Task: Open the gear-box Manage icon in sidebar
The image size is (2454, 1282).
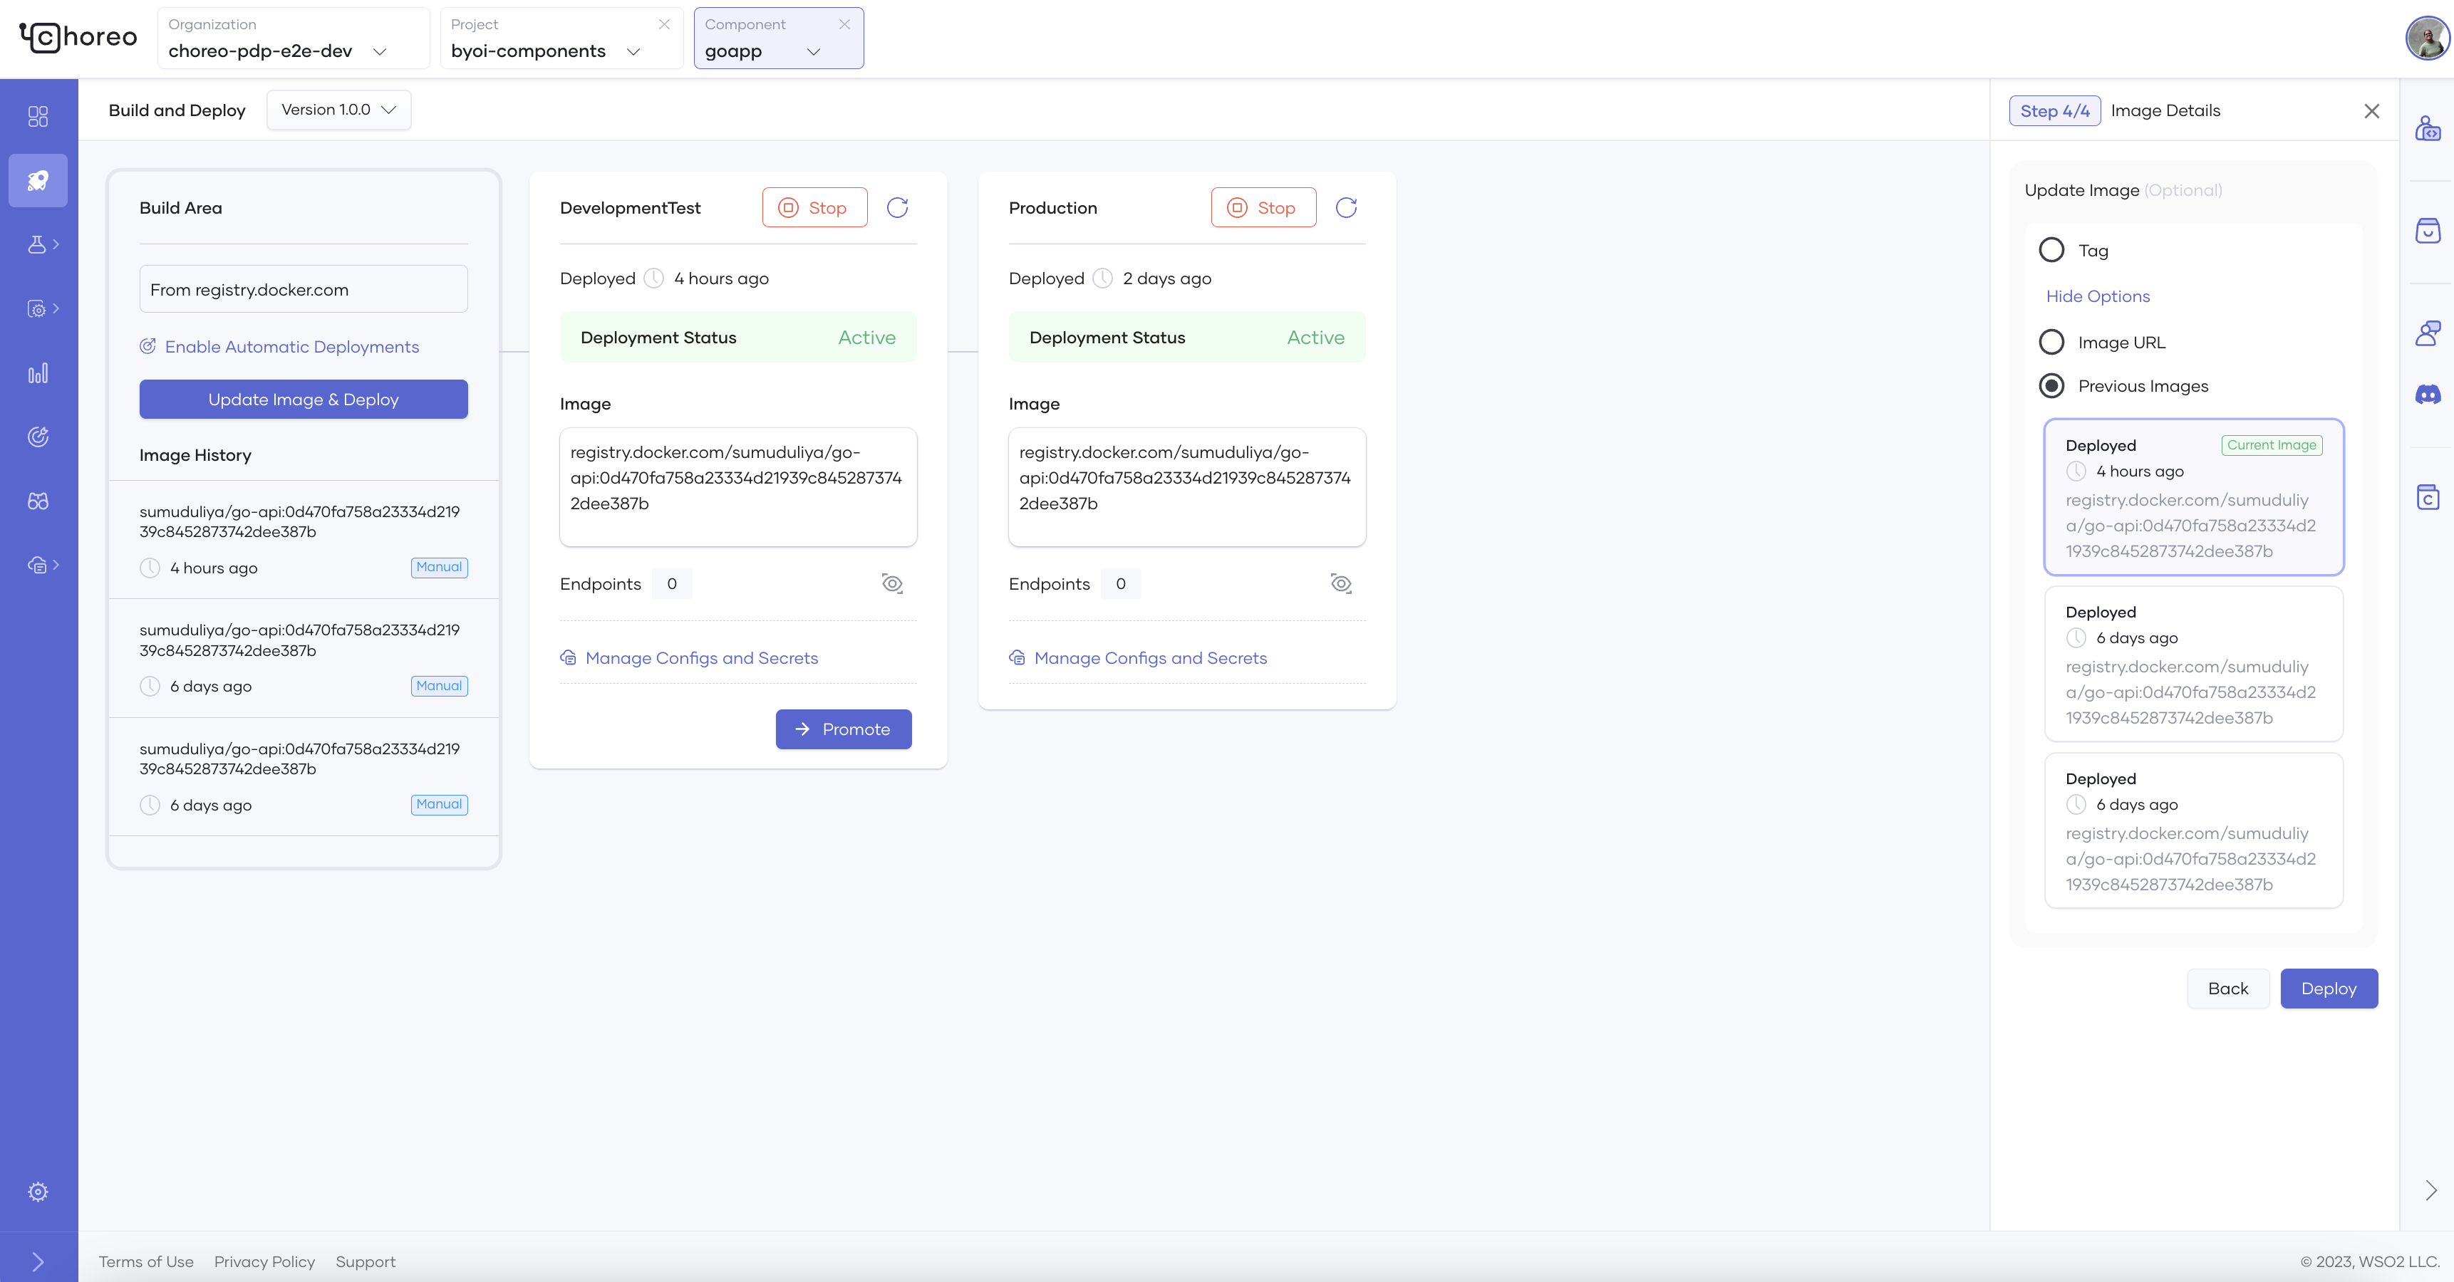Action: pos(38,308)
